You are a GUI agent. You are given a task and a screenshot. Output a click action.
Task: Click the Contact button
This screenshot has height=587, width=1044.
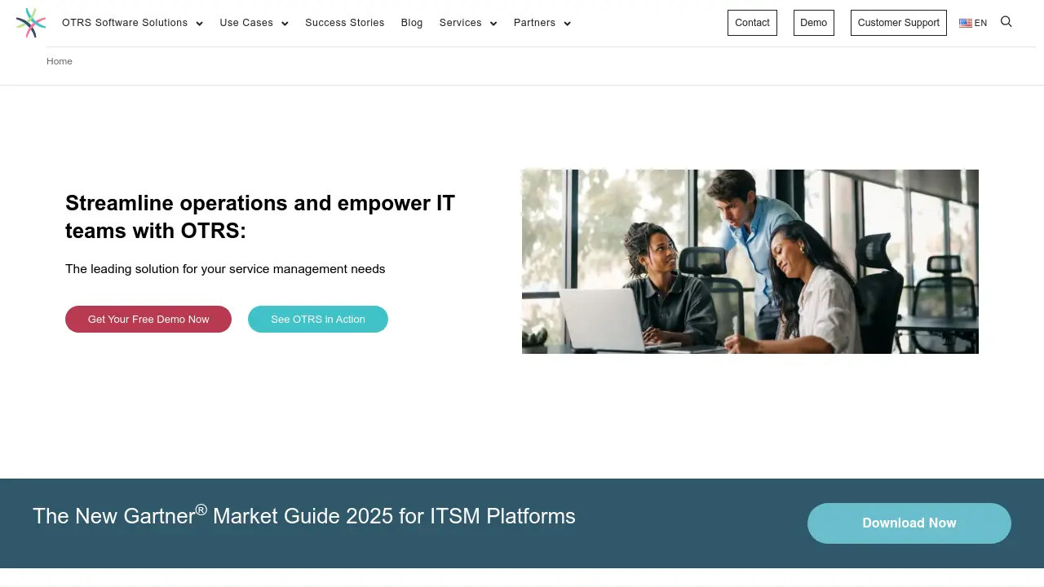coord(751,23)
